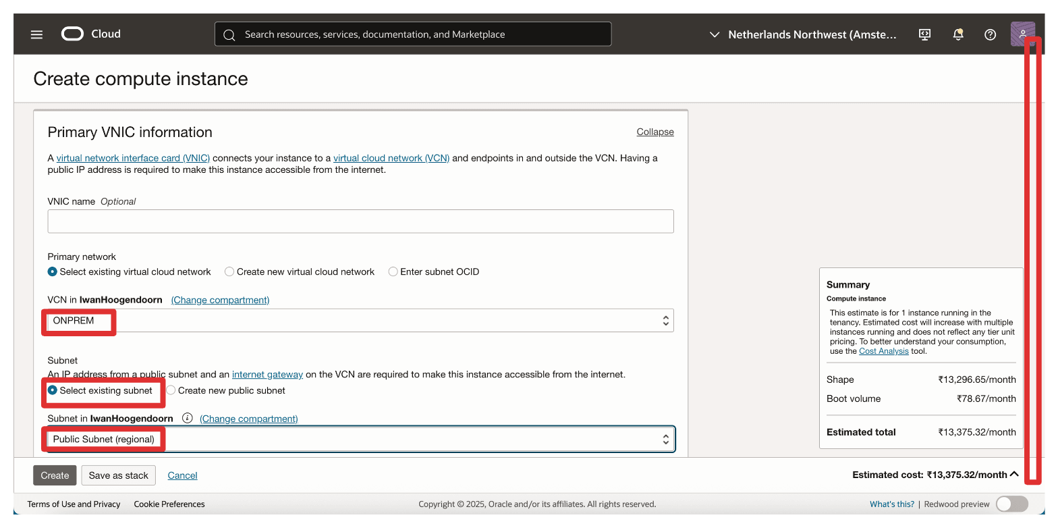
Task: Open the notifications bell
Action: point(957,34)
